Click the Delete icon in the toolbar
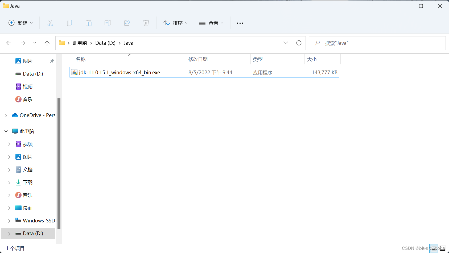Screen dimensions: 449x253 tap(146, 23)
